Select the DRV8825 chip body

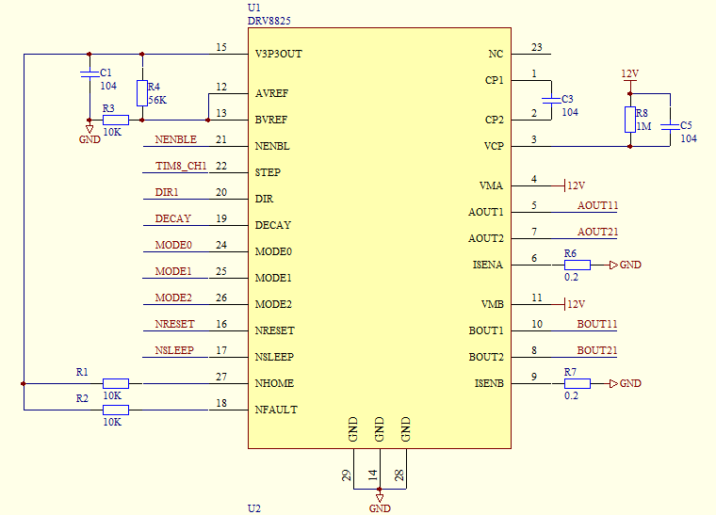(380, 238)
